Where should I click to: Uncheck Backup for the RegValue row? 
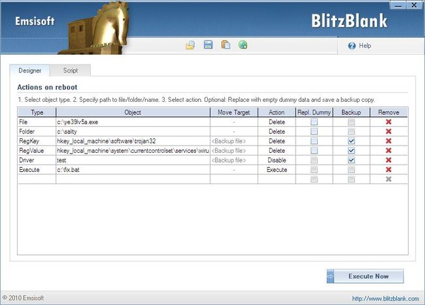(351, 150)
